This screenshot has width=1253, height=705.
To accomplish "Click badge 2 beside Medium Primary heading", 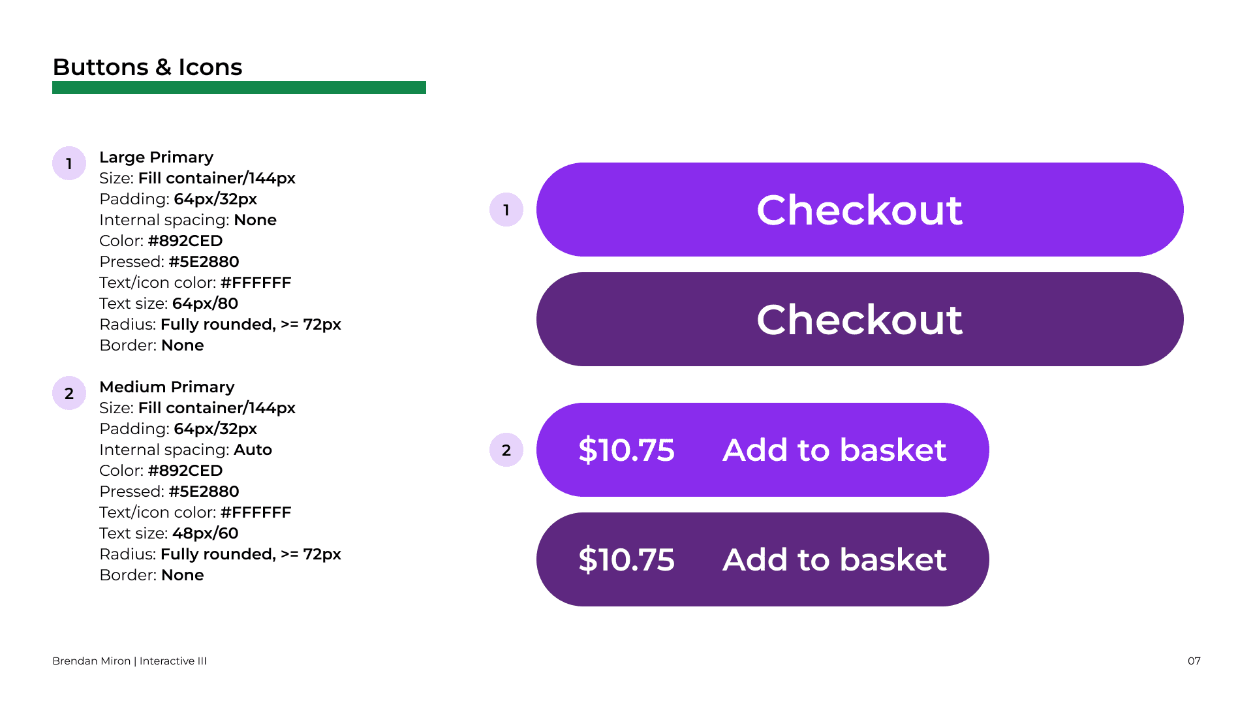I will coord(69,393).
